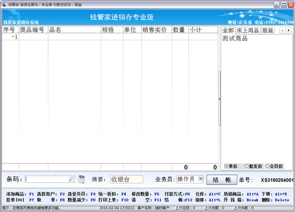Click the 开钱箱 Break shortcut hint
The image size is (295, 212).
tap(241, 200)
